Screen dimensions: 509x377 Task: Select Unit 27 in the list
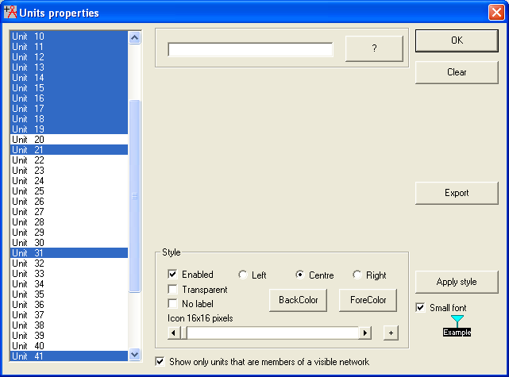coord(69,212)
